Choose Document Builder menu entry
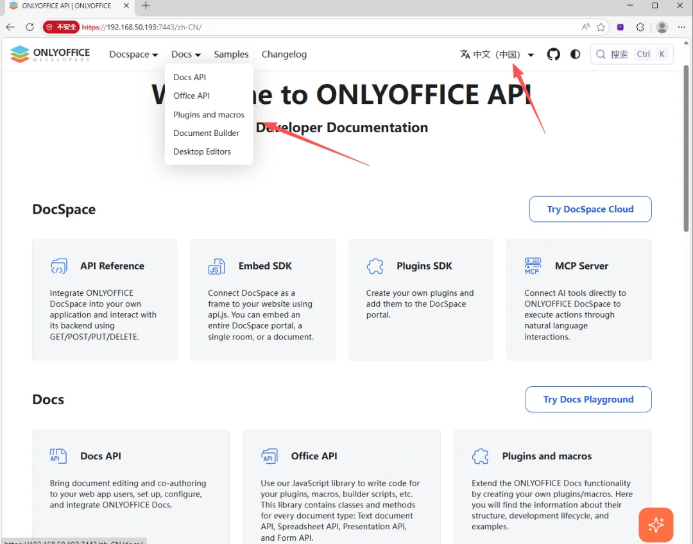The width and height of the screenshot is (693, 544). pyautogui.click(x=207, y=133)
